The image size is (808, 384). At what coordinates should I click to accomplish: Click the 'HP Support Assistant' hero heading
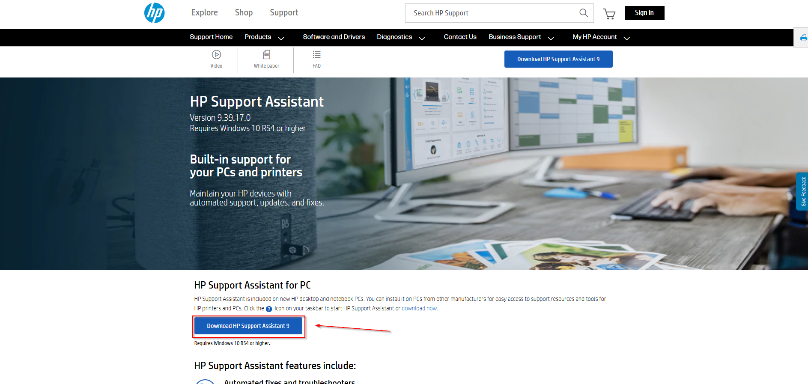(257, 102)
